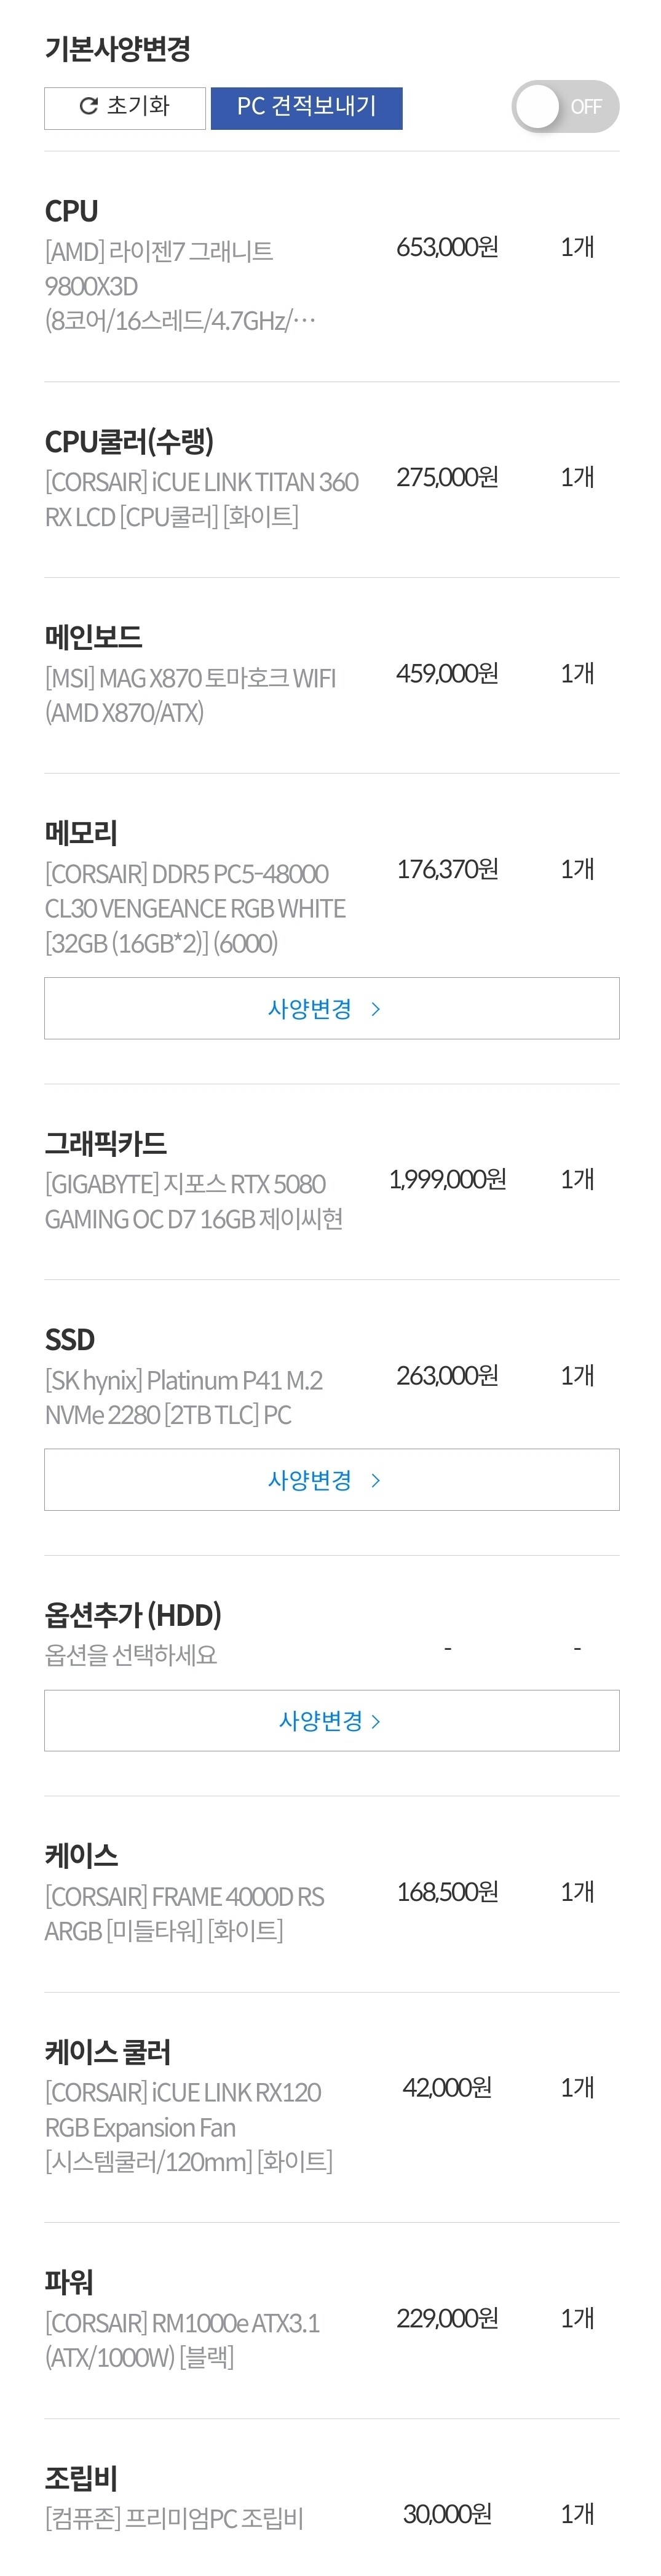Screen dimensions: 661x2576
Task: Toggle the OFF switch on
Action: click(x=564, y=107)
